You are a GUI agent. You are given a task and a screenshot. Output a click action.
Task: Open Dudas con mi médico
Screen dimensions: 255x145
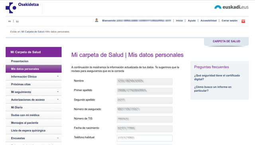(x=33, y=115)
